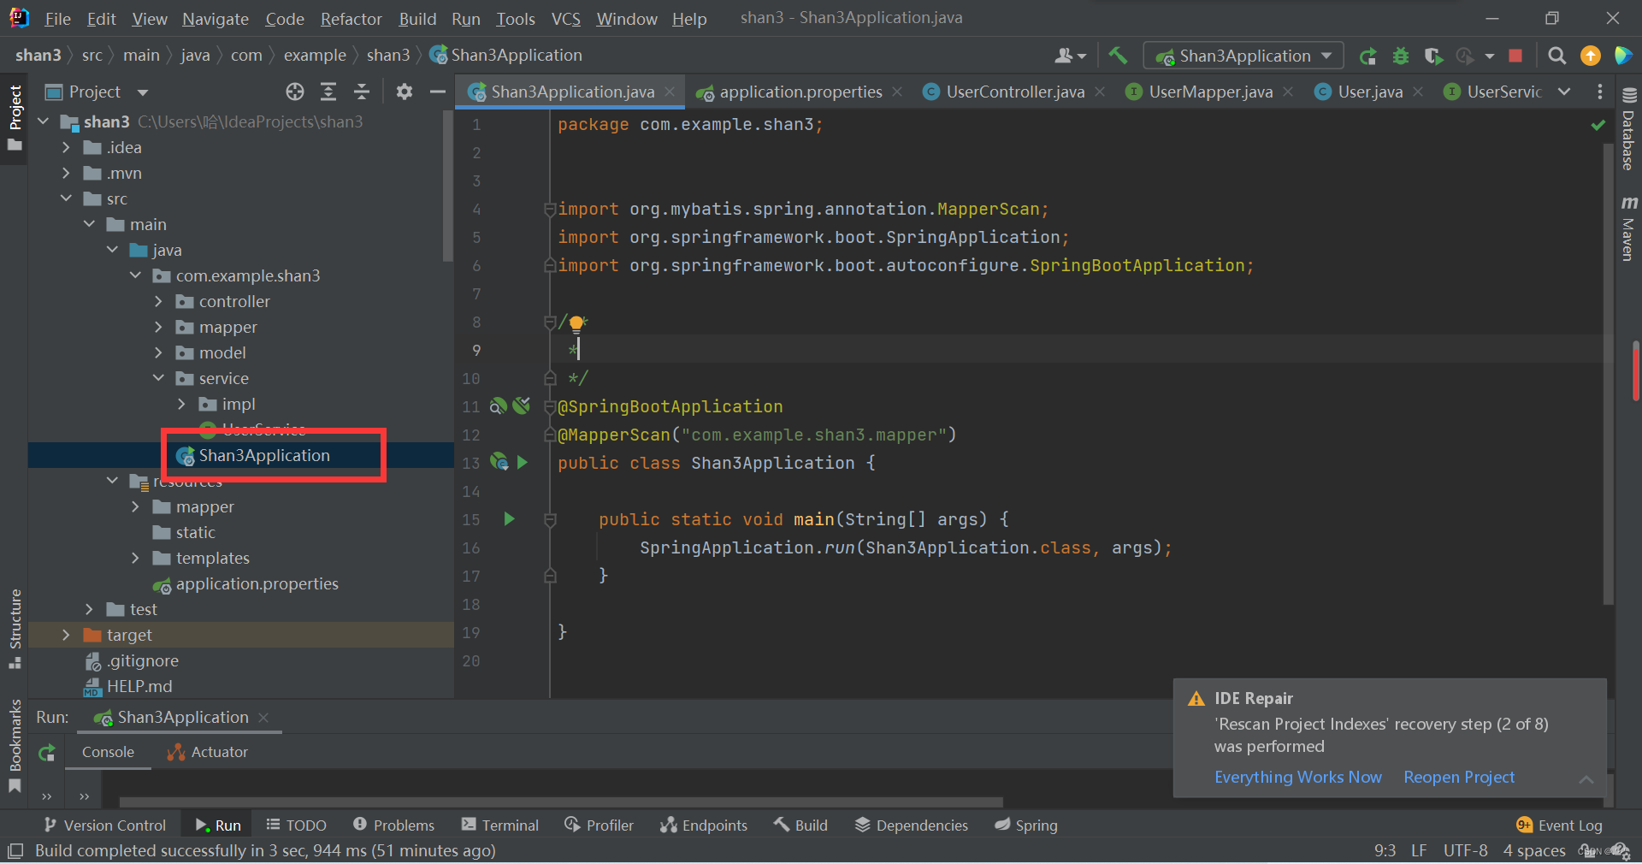
Task: Hide the Project tool window
Action: 438,92
